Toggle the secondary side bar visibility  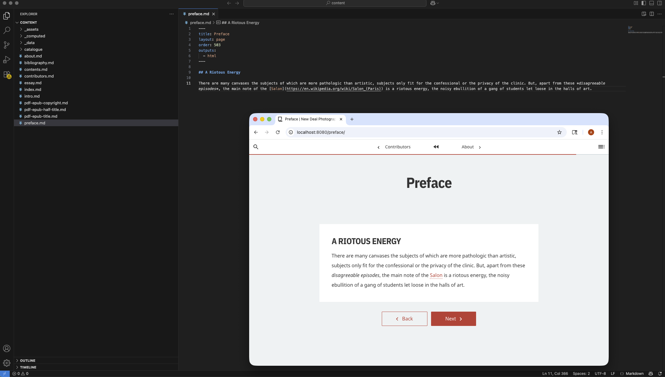[660, 3]
